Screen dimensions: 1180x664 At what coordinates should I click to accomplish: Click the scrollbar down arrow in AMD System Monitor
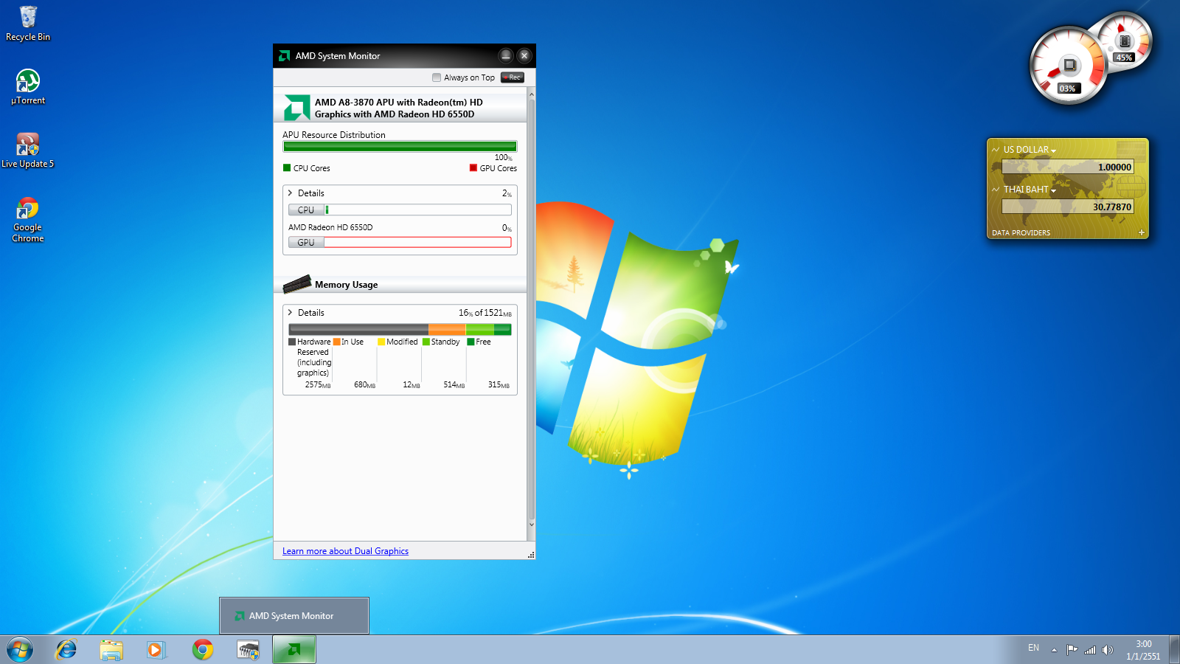click(531, 525)
